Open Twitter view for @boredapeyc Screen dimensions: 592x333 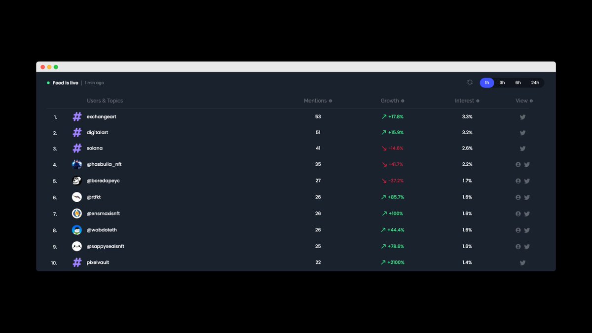point(527,181)
